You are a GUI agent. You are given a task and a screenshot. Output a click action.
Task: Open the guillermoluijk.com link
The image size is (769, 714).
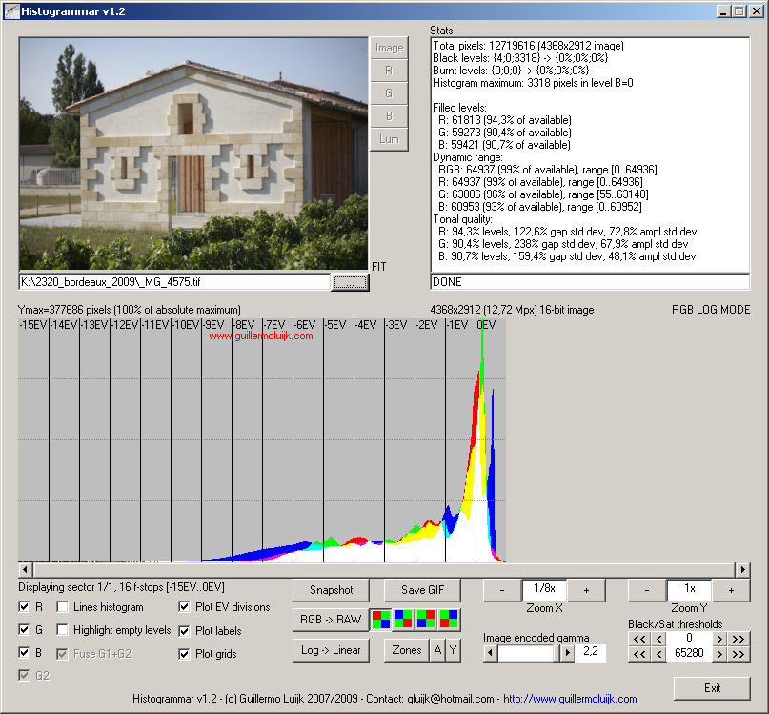(x=570, y=699)
